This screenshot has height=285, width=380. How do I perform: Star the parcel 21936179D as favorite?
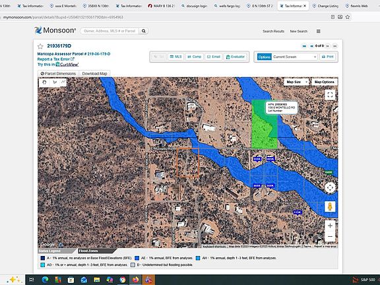pos(40,46)
